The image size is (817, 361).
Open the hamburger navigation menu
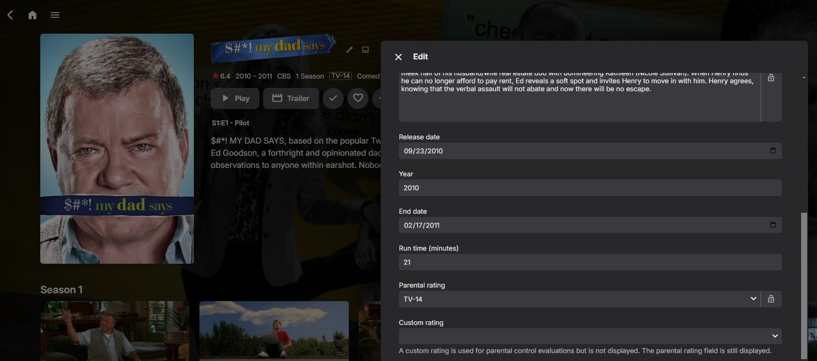coord(55,15)
